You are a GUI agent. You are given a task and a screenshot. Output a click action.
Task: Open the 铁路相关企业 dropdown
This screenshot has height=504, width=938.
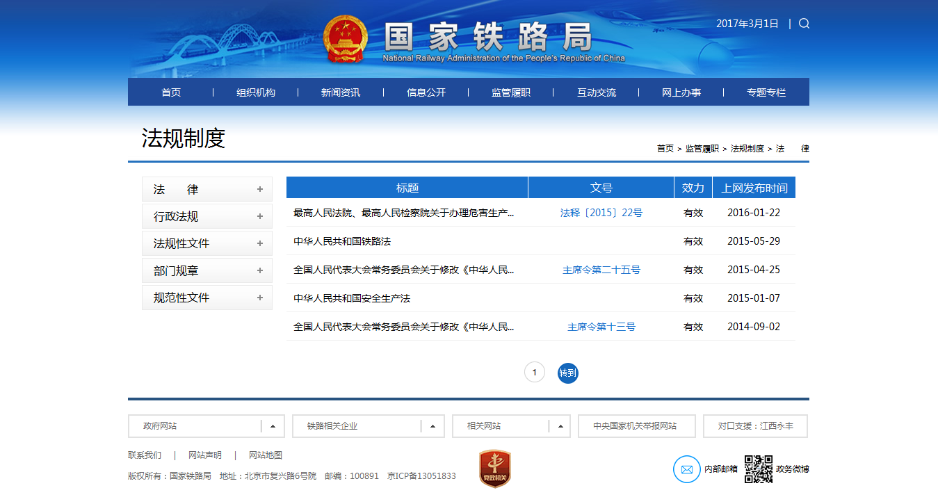[432, 426]
